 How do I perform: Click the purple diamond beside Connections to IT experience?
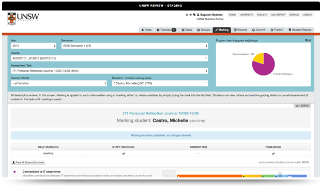(x=14, y=172)
